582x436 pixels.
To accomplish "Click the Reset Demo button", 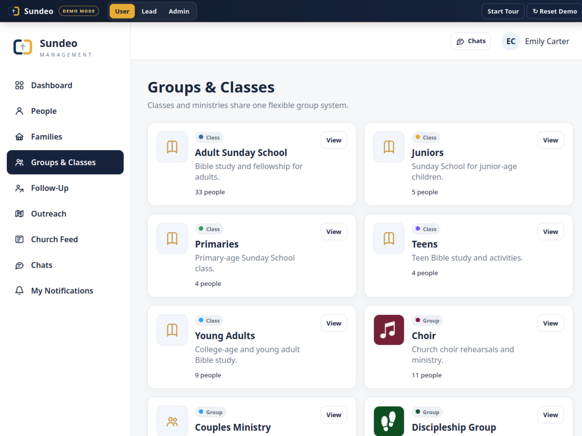I will [x=555, y=11].
